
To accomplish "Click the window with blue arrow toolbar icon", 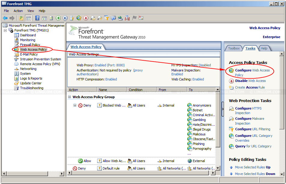I will 113,18.
